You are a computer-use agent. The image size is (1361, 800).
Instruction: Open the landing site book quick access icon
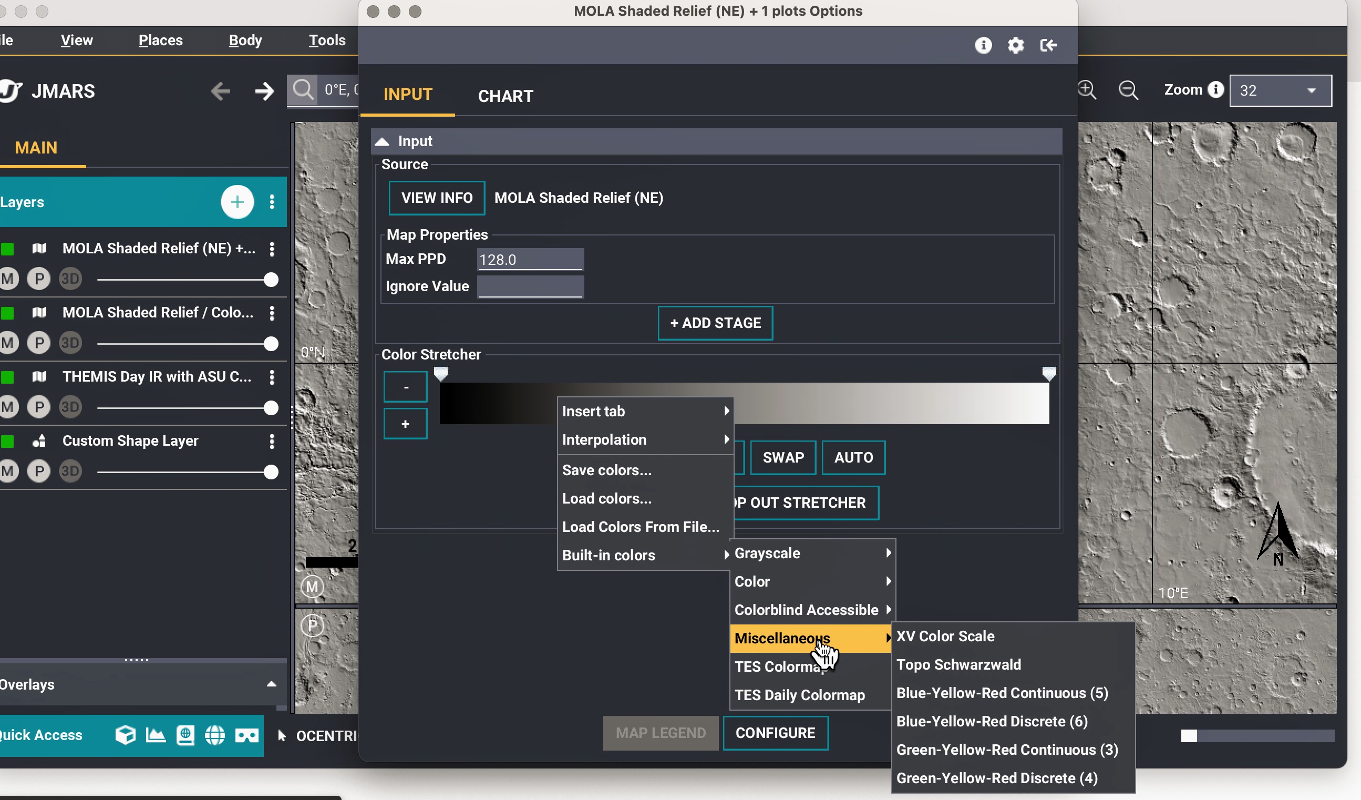(185, 735)
